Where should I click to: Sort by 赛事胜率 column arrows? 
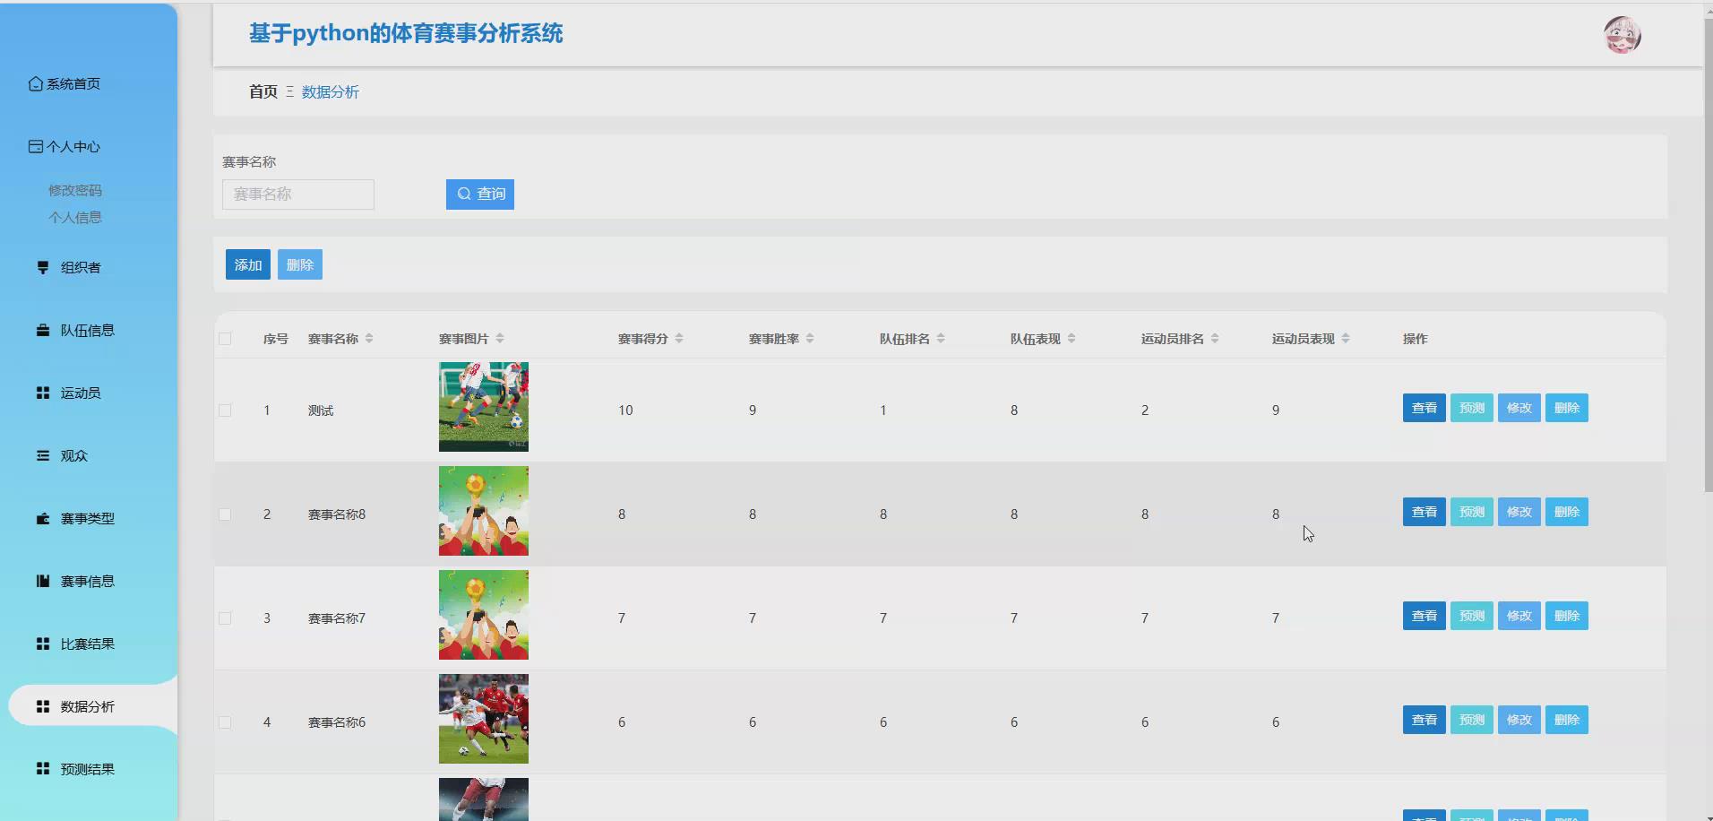coord(810,339)
